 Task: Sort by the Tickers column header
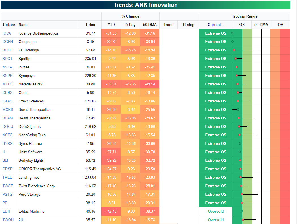coord(9,25)
